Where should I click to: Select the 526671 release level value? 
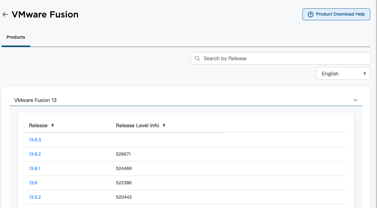click(x=123, y=154)
